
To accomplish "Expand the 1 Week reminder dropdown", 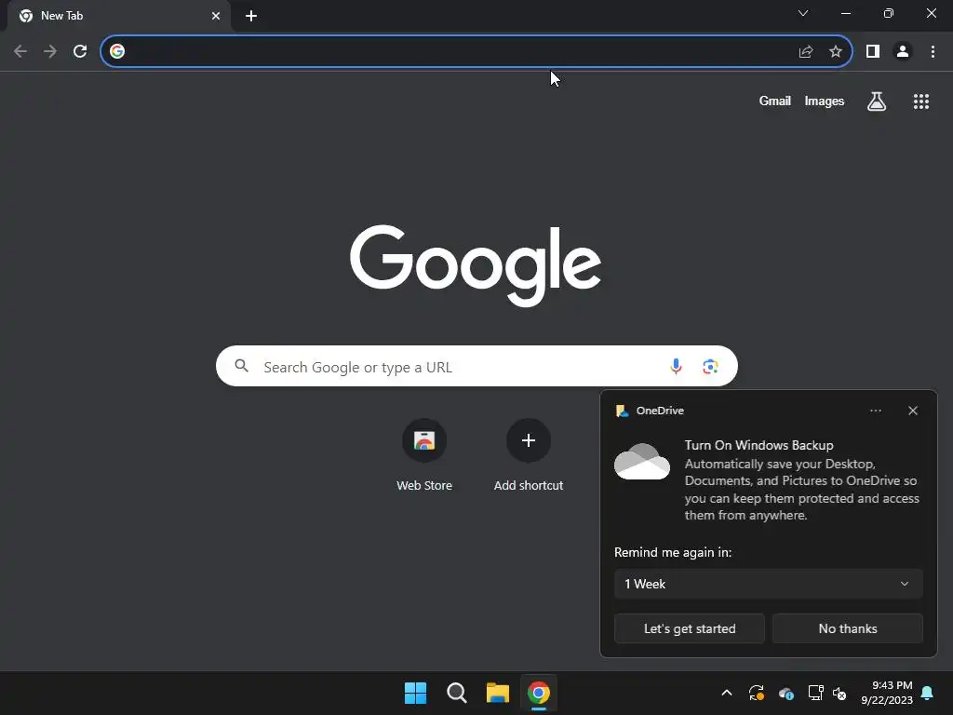I will point(768,584).
